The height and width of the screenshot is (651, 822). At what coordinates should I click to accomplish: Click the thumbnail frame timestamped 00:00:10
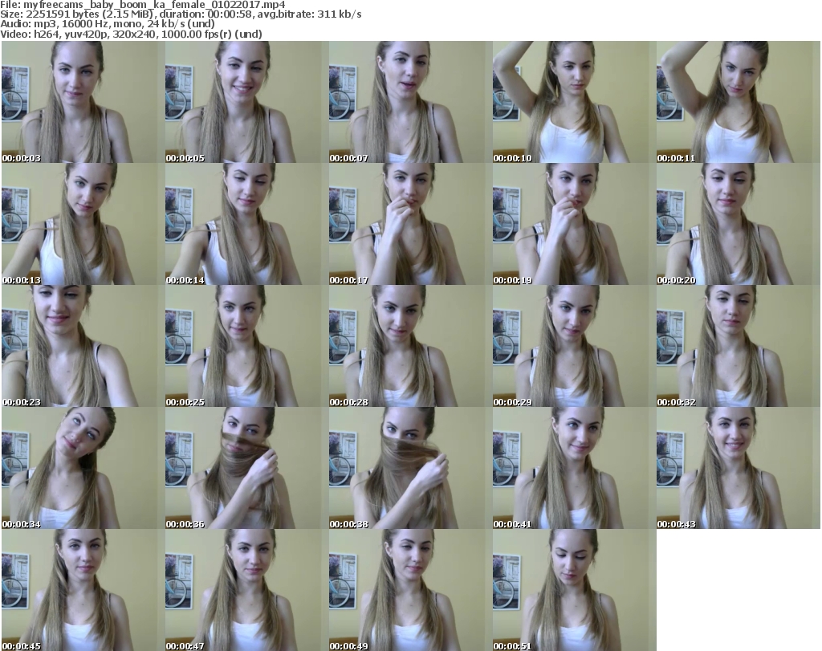(574, 102)
